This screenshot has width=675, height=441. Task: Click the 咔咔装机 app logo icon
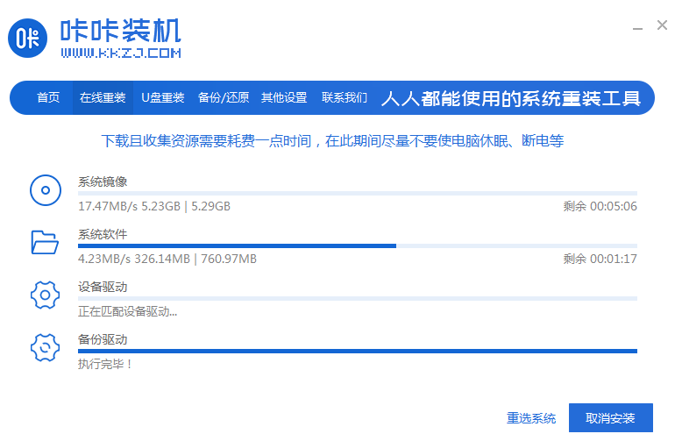(x=30, y=39)
